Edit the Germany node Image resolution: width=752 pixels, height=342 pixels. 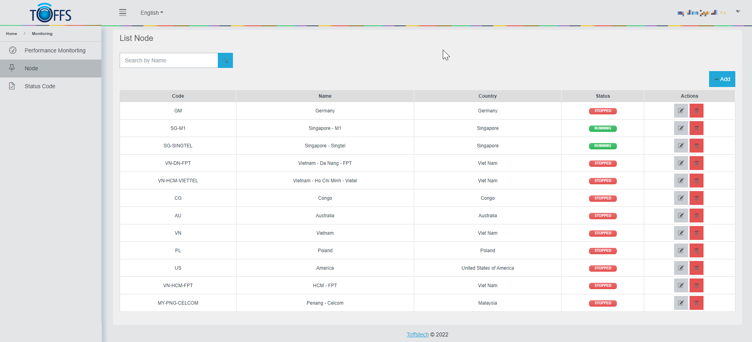click(x=680, y=111)
